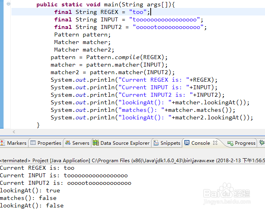
Task: Click the println "Current INPUT is:" line
Action: click(134, 87)
